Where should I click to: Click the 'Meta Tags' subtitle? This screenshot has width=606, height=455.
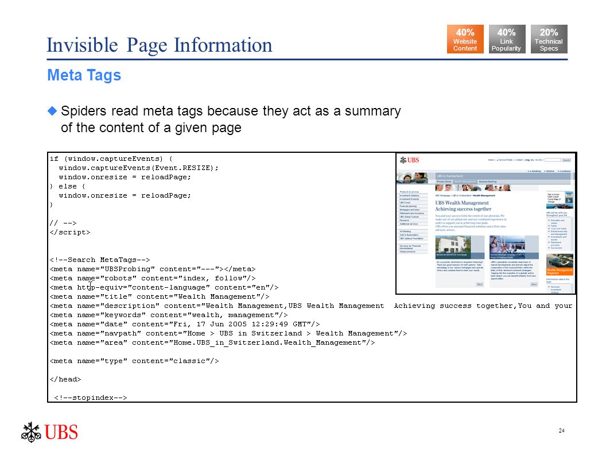click(84, 75)
